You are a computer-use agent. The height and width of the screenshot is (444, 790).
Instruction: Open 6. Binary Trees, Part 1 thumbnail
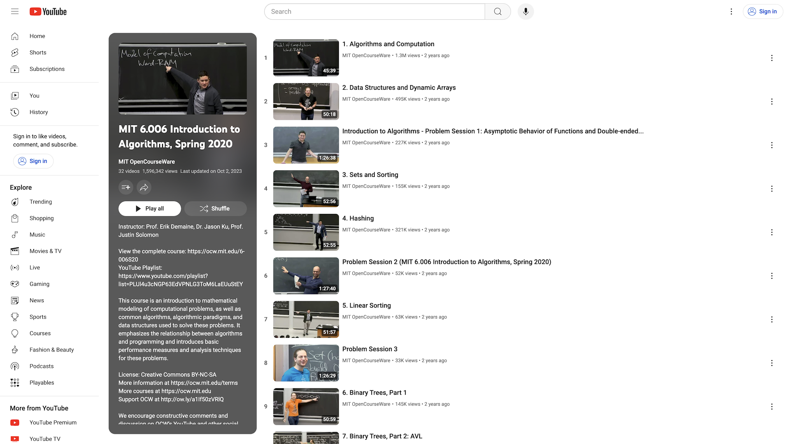tap(306, 407)
